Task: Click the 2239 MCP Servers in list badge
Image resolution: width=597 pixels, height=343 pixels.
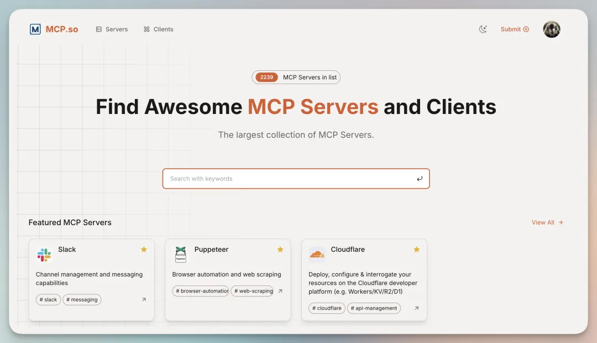Action: tap(296, 77)
